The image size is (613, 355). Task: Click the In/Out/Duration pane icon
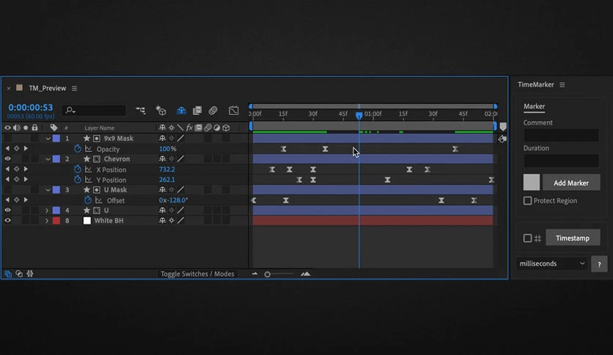(30, 274)
